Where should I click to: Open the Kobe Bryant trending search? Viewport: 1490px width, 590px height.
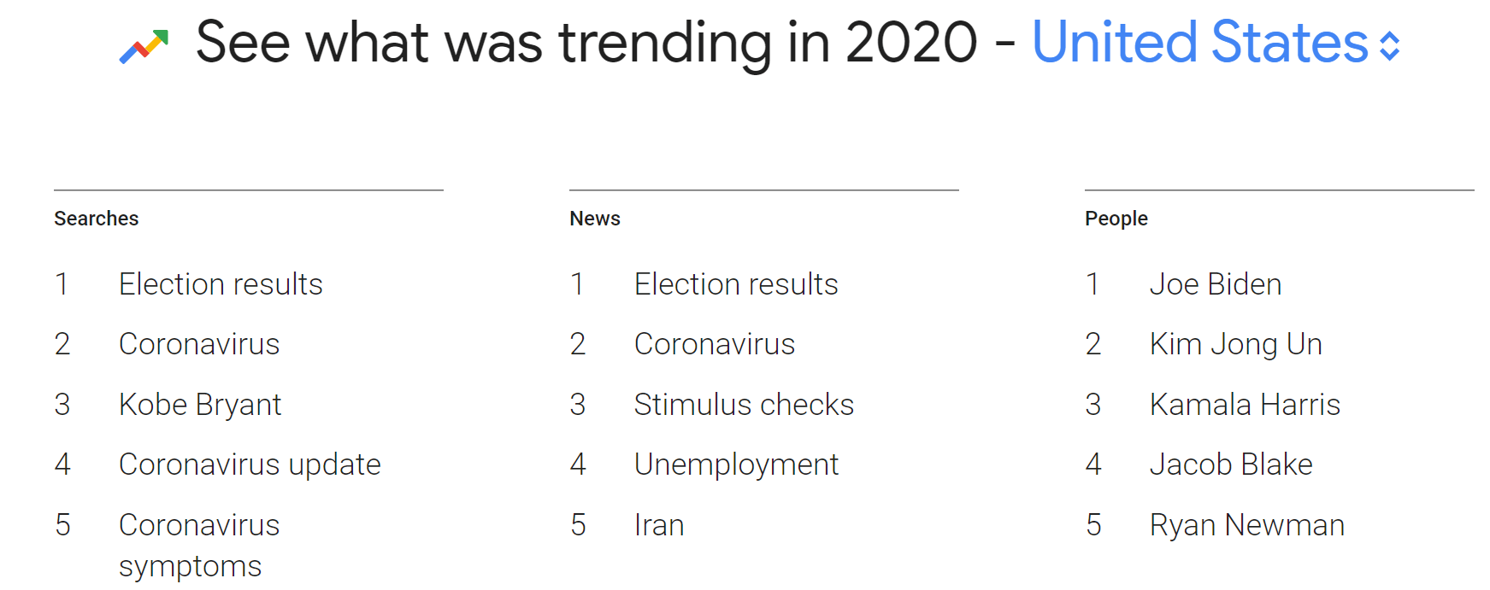click(x=200, y=404)
